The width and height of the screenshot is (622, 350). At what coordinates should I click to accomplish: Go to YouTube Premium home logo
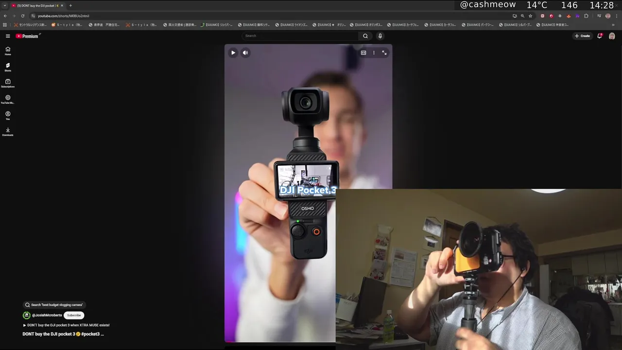[28, 36]
